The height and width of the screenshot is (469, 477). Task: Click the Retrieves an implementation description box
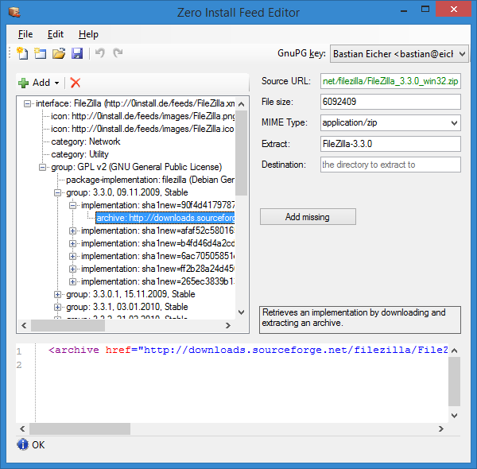(x=360, y=320)
